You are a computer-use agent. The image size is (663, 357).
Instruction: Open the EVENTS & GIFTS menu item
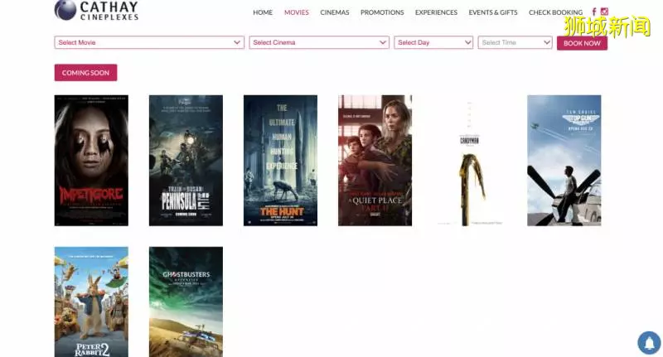[x=493, y=12]
